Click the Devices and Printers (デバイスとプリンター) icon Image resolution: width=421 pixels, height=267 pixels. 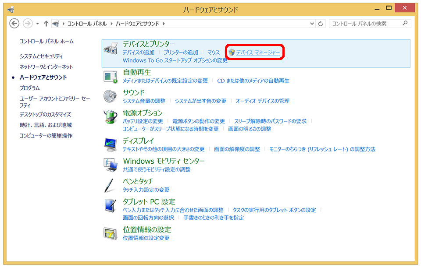(111, 49)
